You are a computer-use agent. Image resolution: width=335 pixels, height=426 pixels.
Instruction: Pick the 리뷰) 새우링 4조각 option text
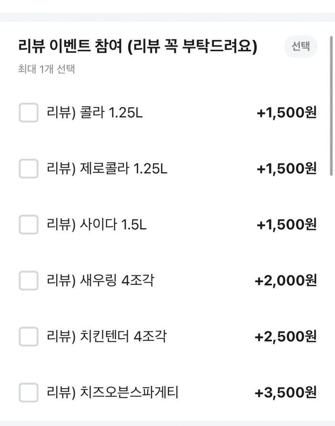[100, 281]
